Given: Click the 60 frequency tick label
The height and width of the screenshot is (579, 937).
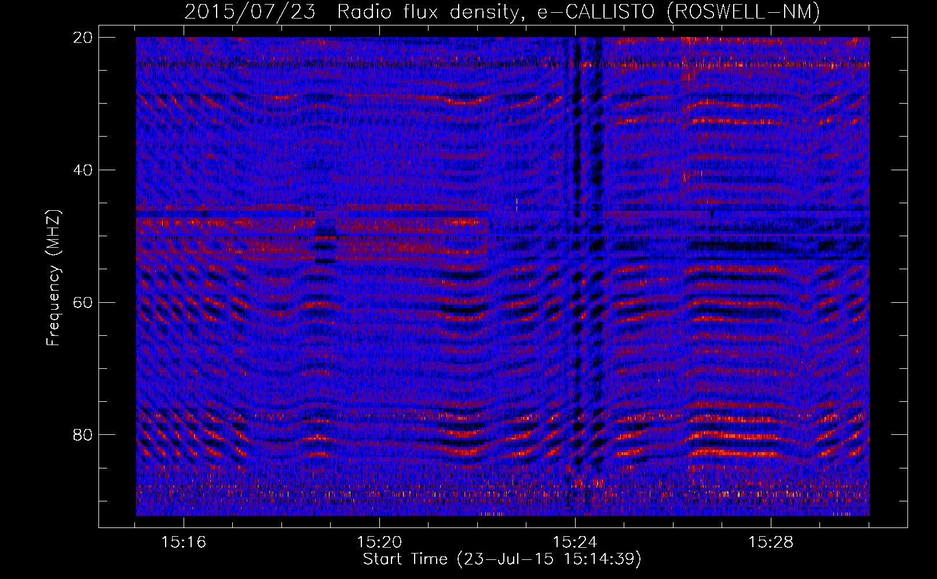Looking at the screenshot, I should (x=83, y=302).
